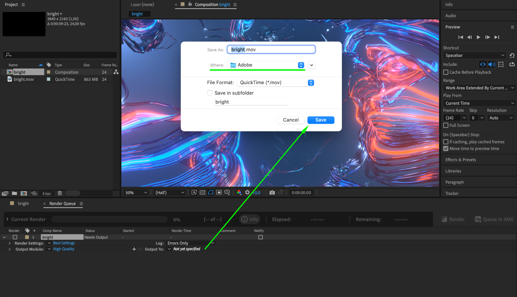Uncheck Move time to preview time
The width and height of the screenshot is (517, 297).
tap(446, 149)
